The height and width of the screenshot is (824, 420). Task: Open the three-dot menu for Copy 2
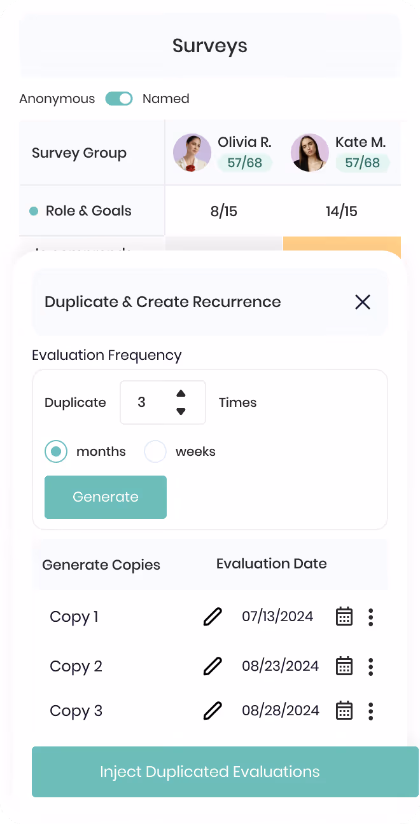pos(371,666)
